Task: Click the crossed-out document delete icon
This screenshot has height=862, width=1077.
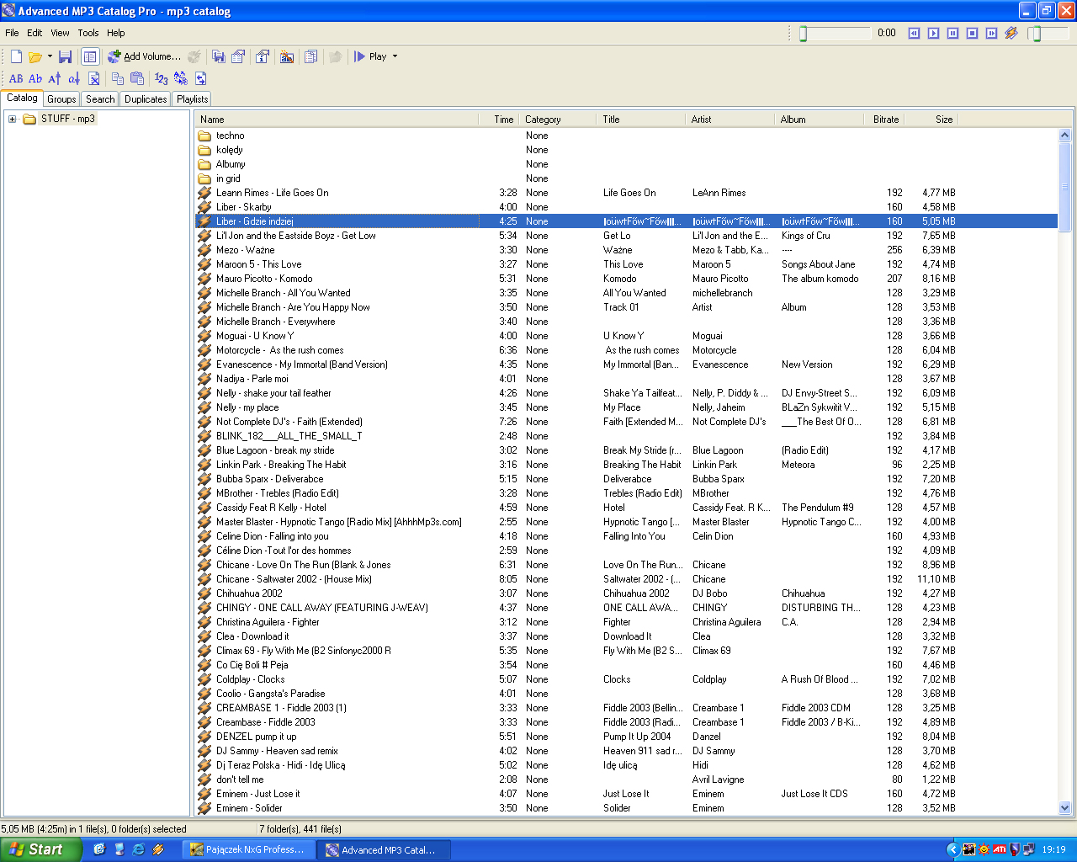Action: click(x=94, y=78)
